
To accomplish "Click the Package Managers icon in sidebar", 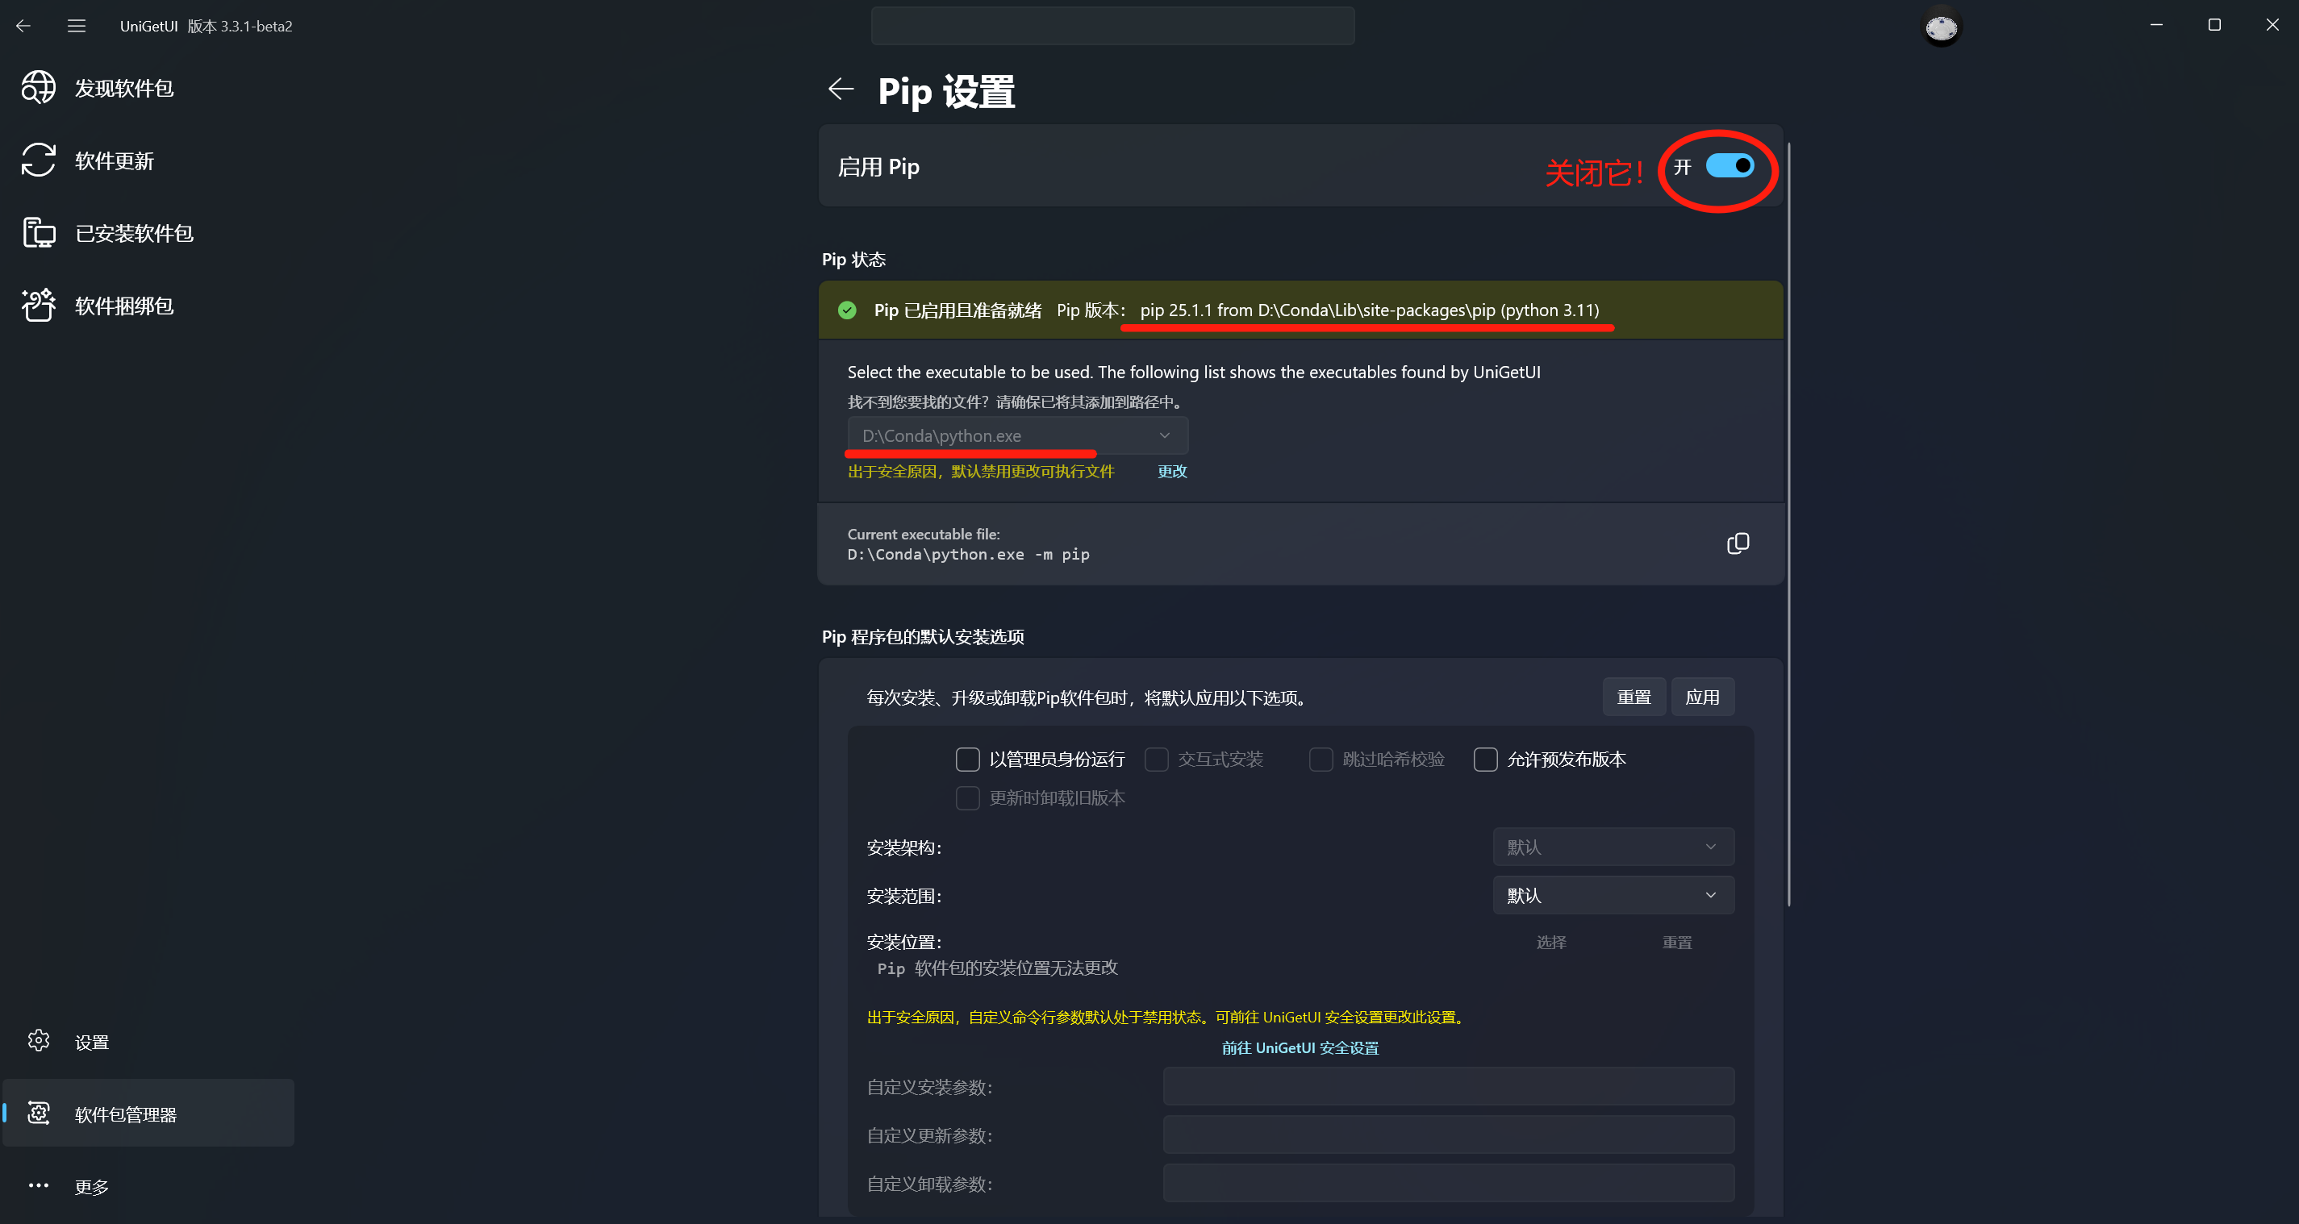I will (39, 1113).
